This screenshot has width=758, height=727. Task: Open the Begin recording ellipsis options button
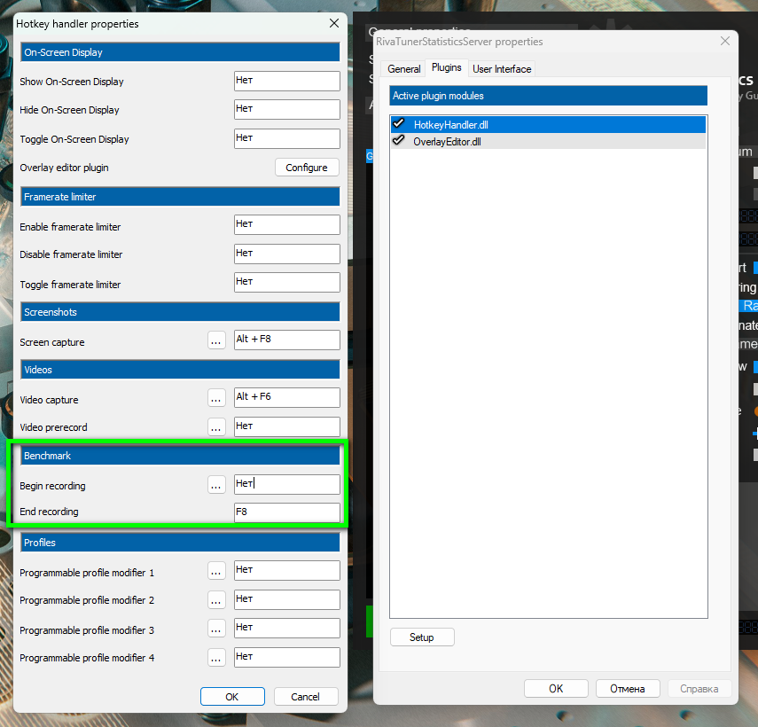pyautogui.click(x=216, y=484)
